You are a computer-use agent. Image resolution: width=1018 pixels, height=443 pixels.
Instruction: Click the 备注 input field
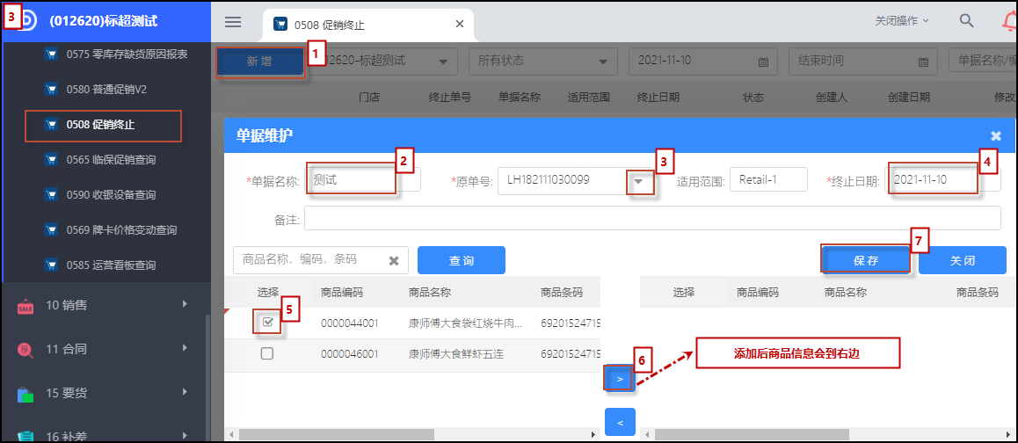pyautogui.click(x=651, y=218)
